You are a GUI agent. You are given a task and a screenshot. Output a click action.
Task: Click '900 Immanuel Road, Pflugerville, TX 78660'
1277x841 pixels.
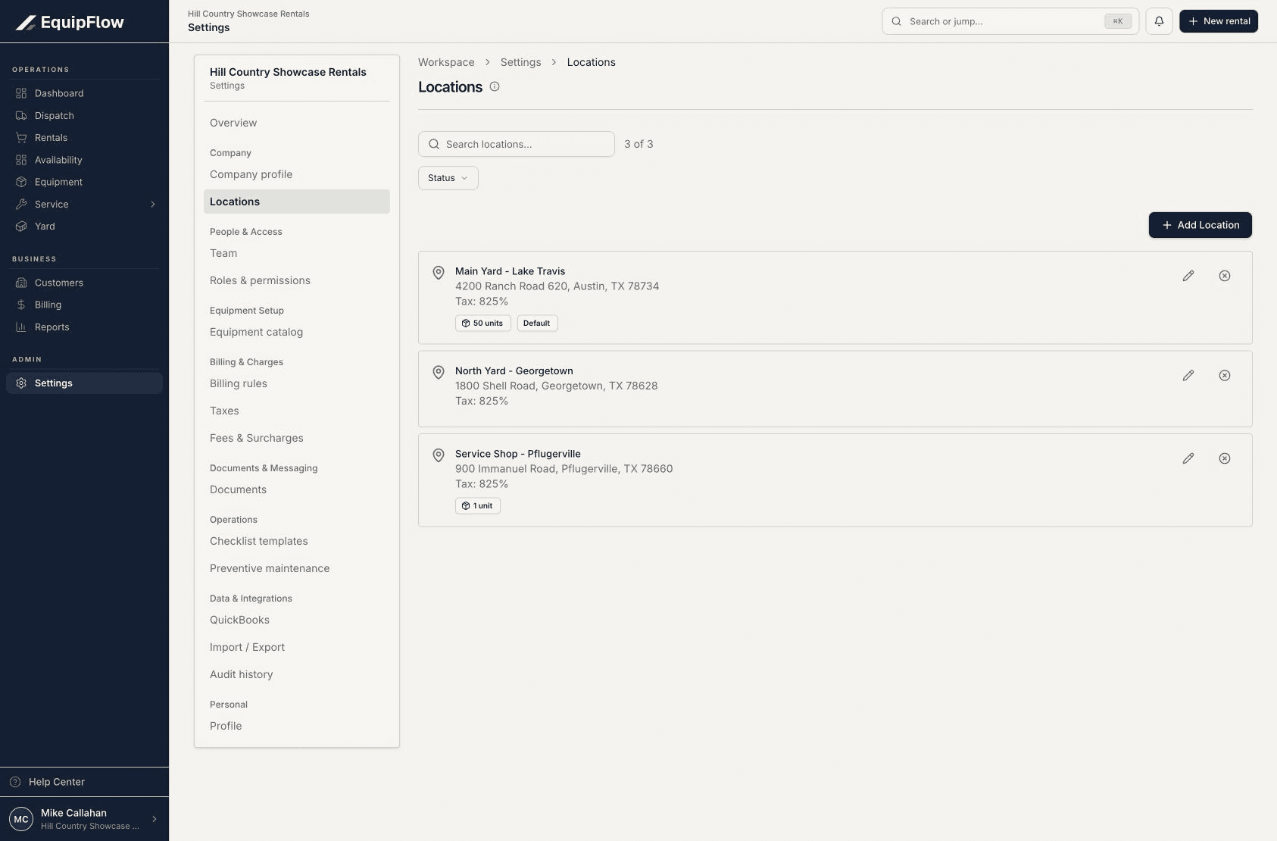tap(564, 469)
